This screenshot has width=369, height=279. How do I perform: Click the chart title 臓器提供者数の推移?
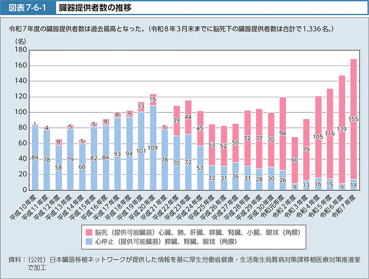pyautogui.click(x=95, y=8)
